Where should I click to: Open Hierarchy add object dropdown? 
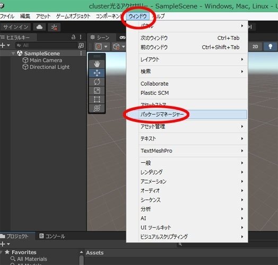tap(5, 46)
